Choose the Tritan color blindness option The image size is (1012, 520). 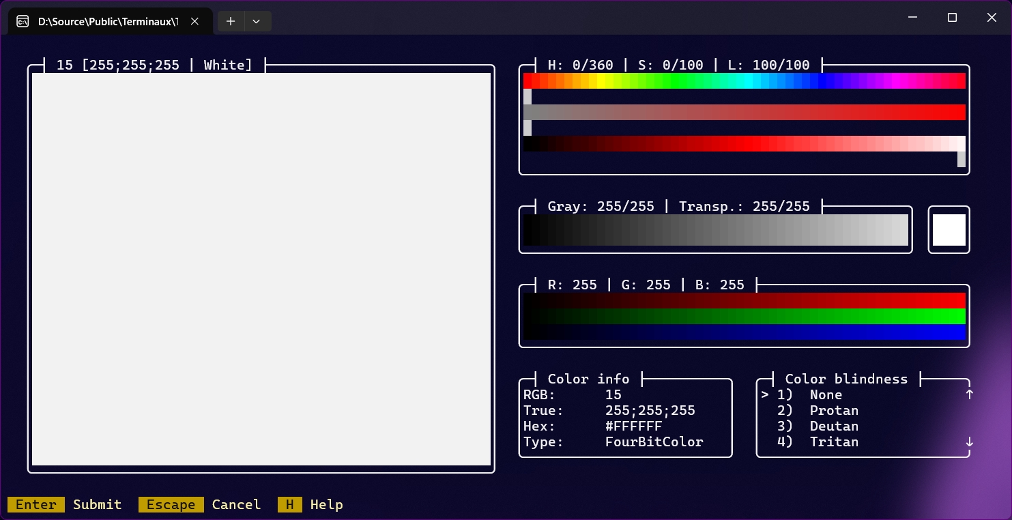[833, 442]
